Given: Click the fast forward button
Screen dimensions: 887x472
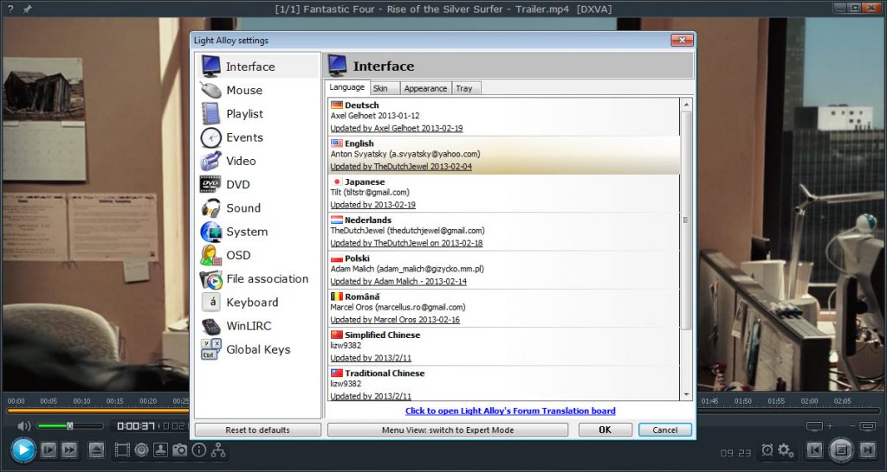Looking at the screenshot, I should pos(69,450).
